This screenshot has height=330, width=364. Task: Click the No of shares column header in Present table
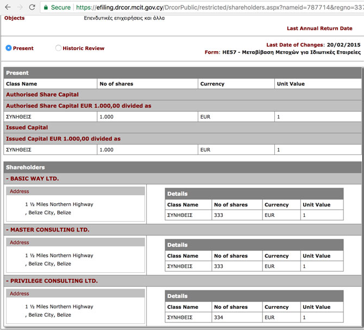pos(147,84)
